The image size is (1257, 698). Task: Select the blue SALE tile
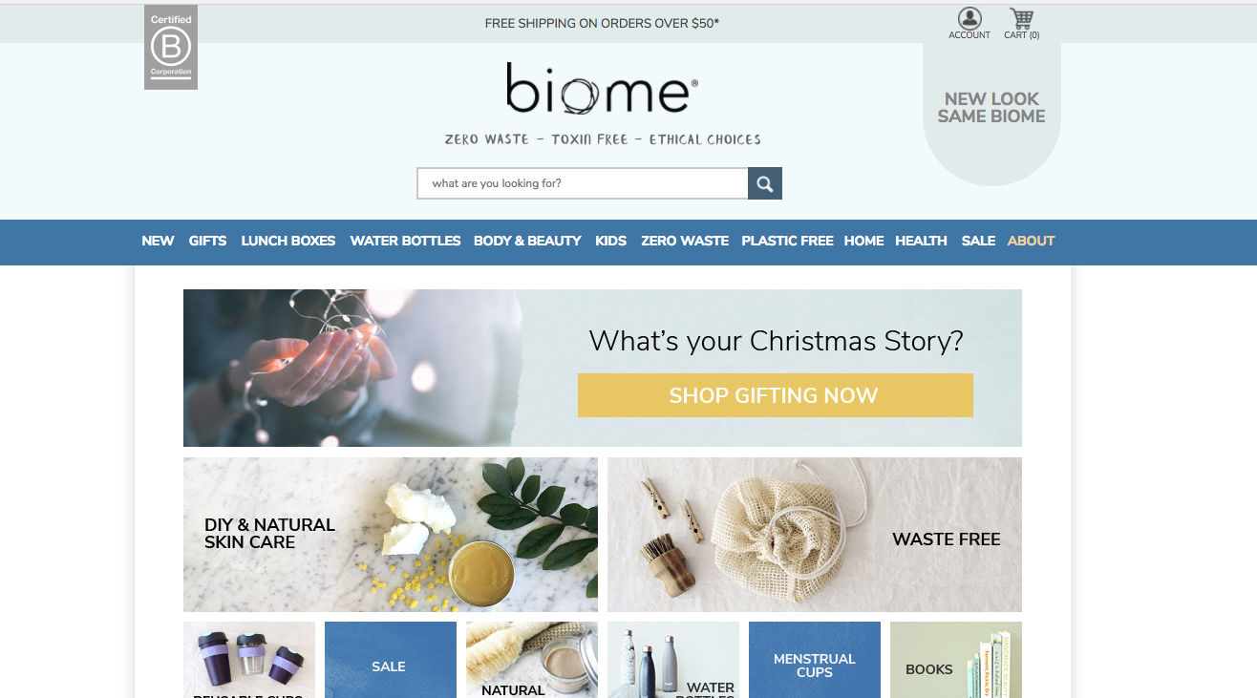(x=391, y=660)
